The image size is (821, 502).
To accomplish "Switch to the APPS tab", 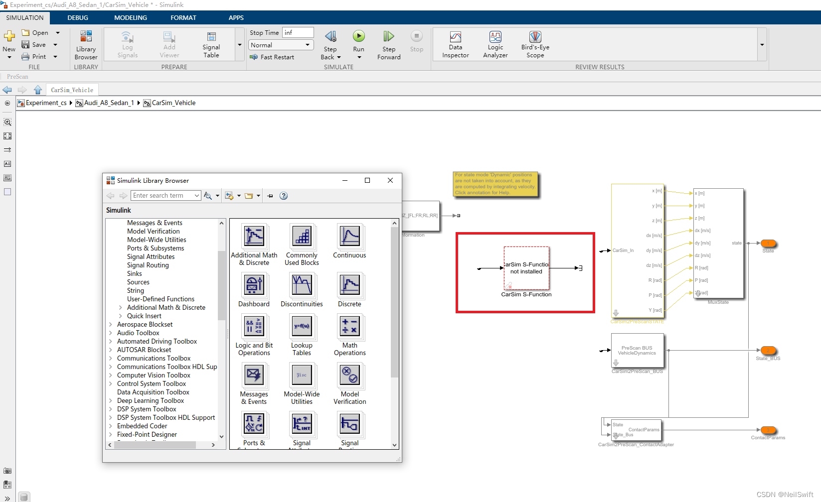I will pyautogui.click(x=236, y=17).
